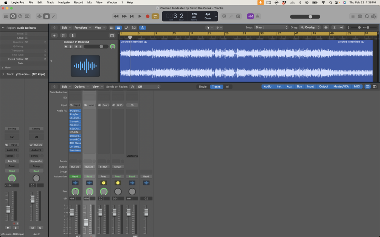Viewport: 380px width, 237px height.
Task: Adjust the horizontal zoom slider
Action: pyautogui.click(x=371, y=27)
